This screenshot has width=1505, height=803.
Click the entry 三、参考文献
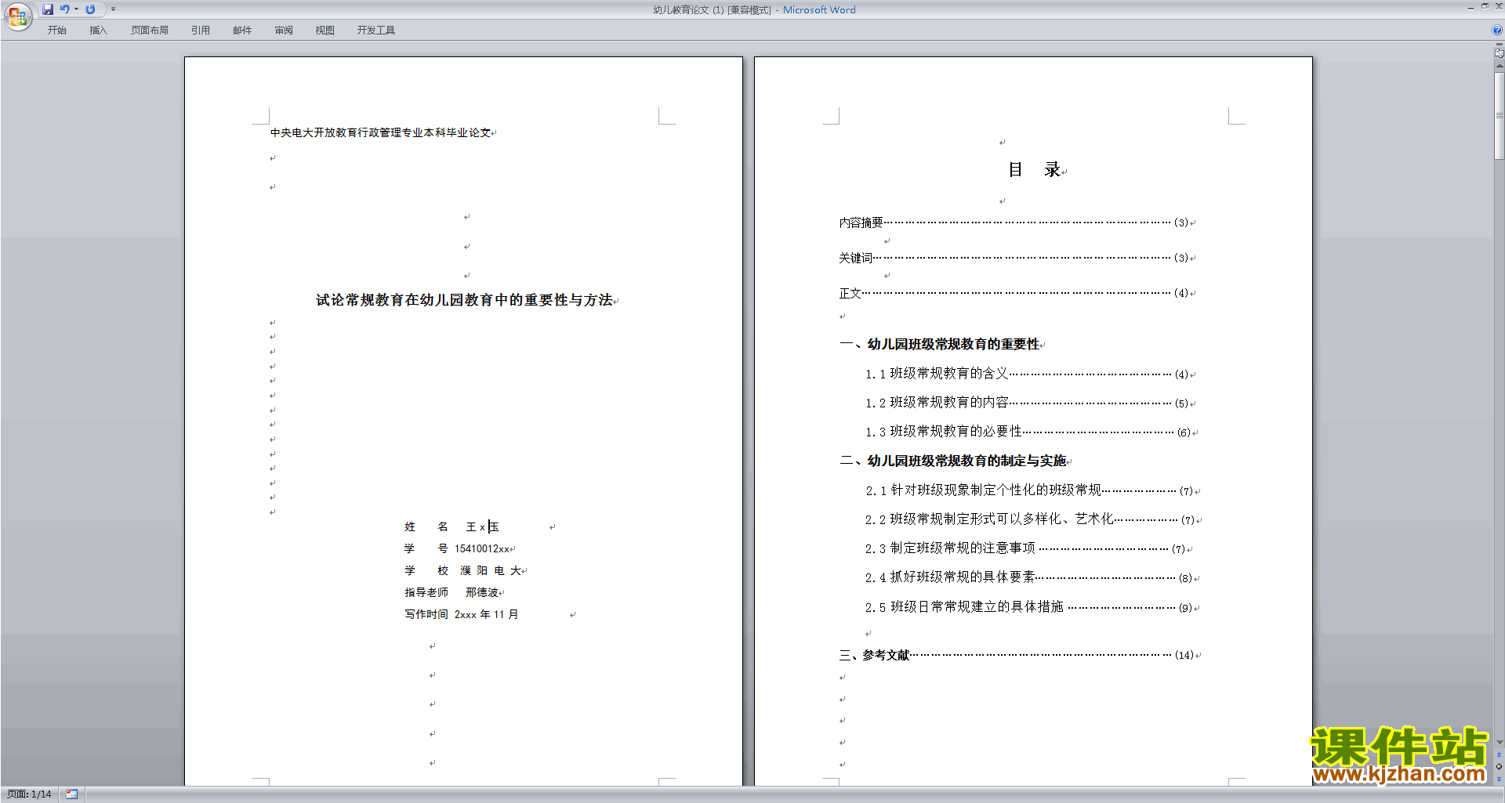(x=1017, y=656)
